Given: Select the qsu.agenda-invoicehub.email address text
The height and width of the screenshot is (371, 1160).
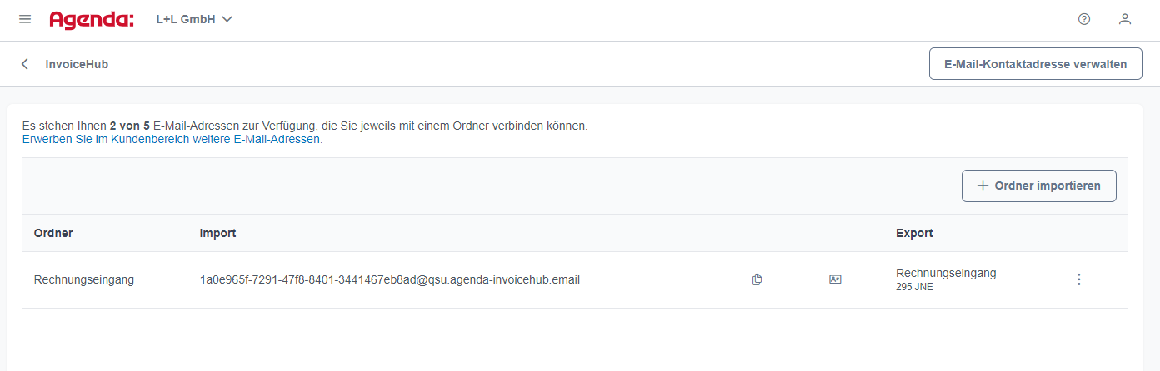Looking at the screenshot, I should coord(390,279).
